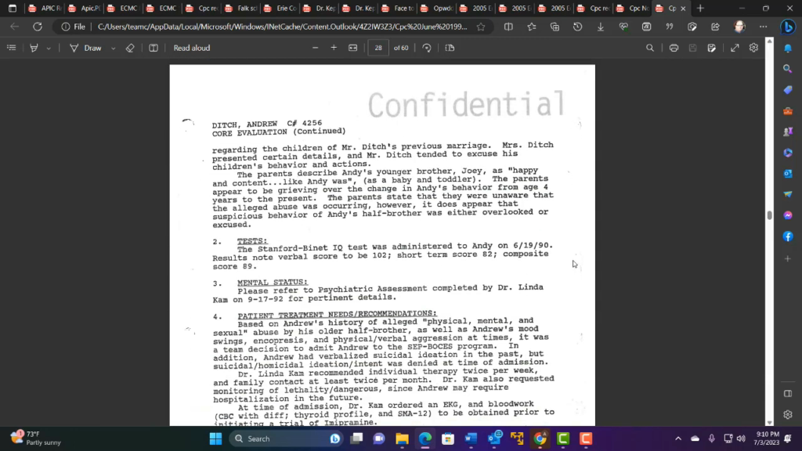Click the Save as icon

[711, 48]
